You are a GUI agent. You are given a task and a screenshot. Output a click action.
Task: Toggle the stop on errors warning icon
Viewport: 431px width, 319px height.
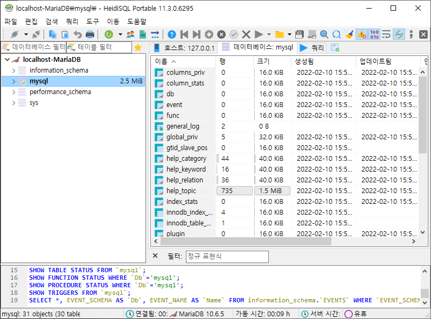[x=362, y=34]
